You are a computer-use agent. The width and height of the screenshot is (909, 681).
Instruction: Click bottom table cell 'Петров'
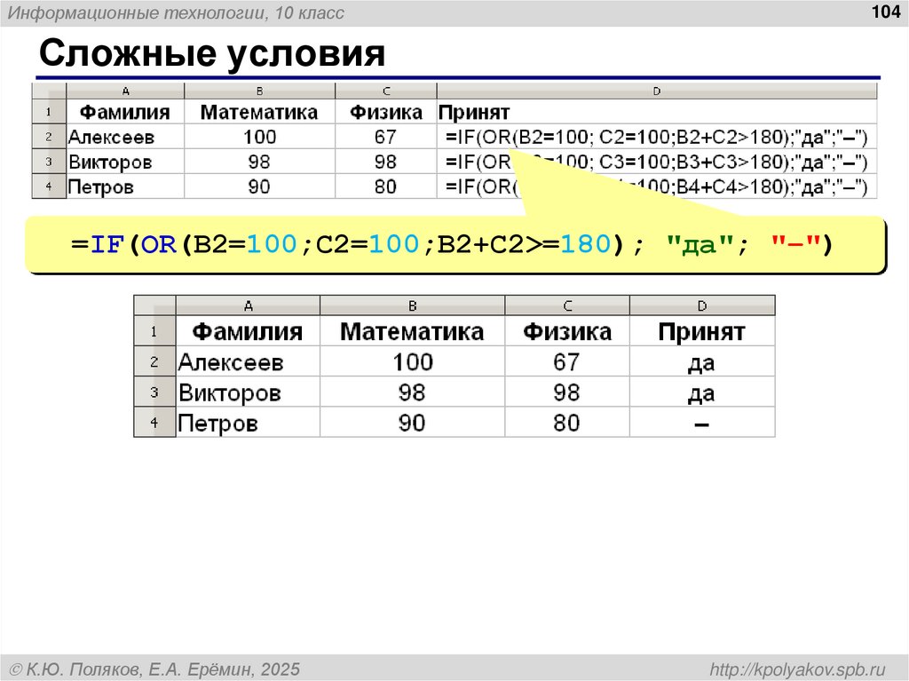(x=248, y=422)
